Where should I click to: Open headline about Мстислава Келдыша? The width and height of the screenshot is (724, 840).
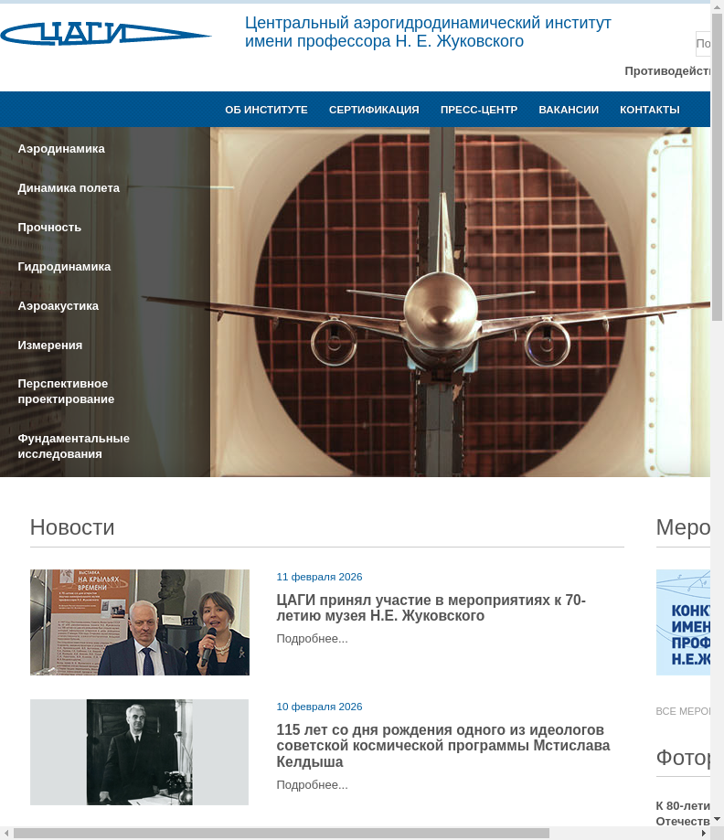coord(443,746)
